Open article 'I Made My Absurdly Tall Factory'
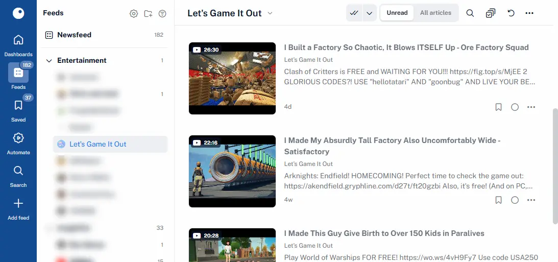 click(392, 146)
